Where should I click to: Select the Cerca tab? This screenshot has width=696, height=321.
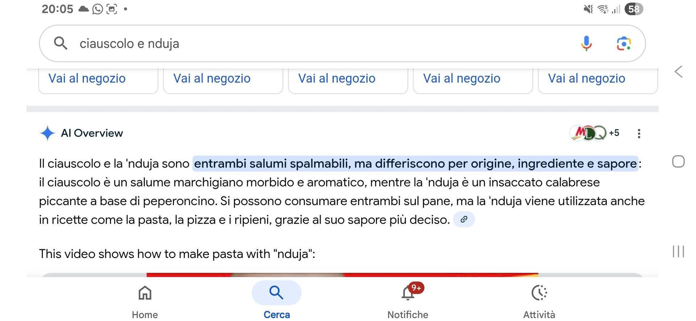(x=277, y=300)
